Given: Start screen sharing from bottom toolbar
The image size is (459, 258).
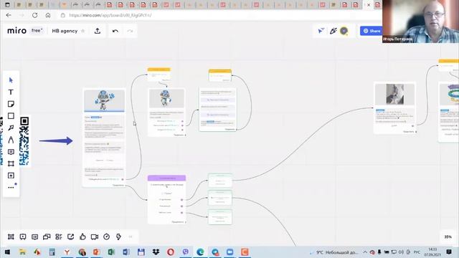Looking at the screenshot, I should pyautogui.click(x=70, y=237).
